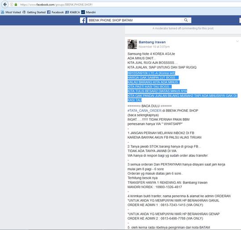Screen dimensions: 241x230
Task: Click the browser back arrow button
Action: (x=4, y=4)
